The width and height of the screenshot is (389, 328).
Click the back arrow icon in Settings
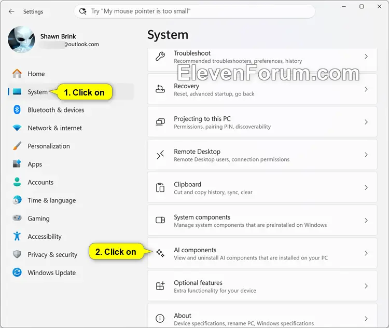[11, 11]
